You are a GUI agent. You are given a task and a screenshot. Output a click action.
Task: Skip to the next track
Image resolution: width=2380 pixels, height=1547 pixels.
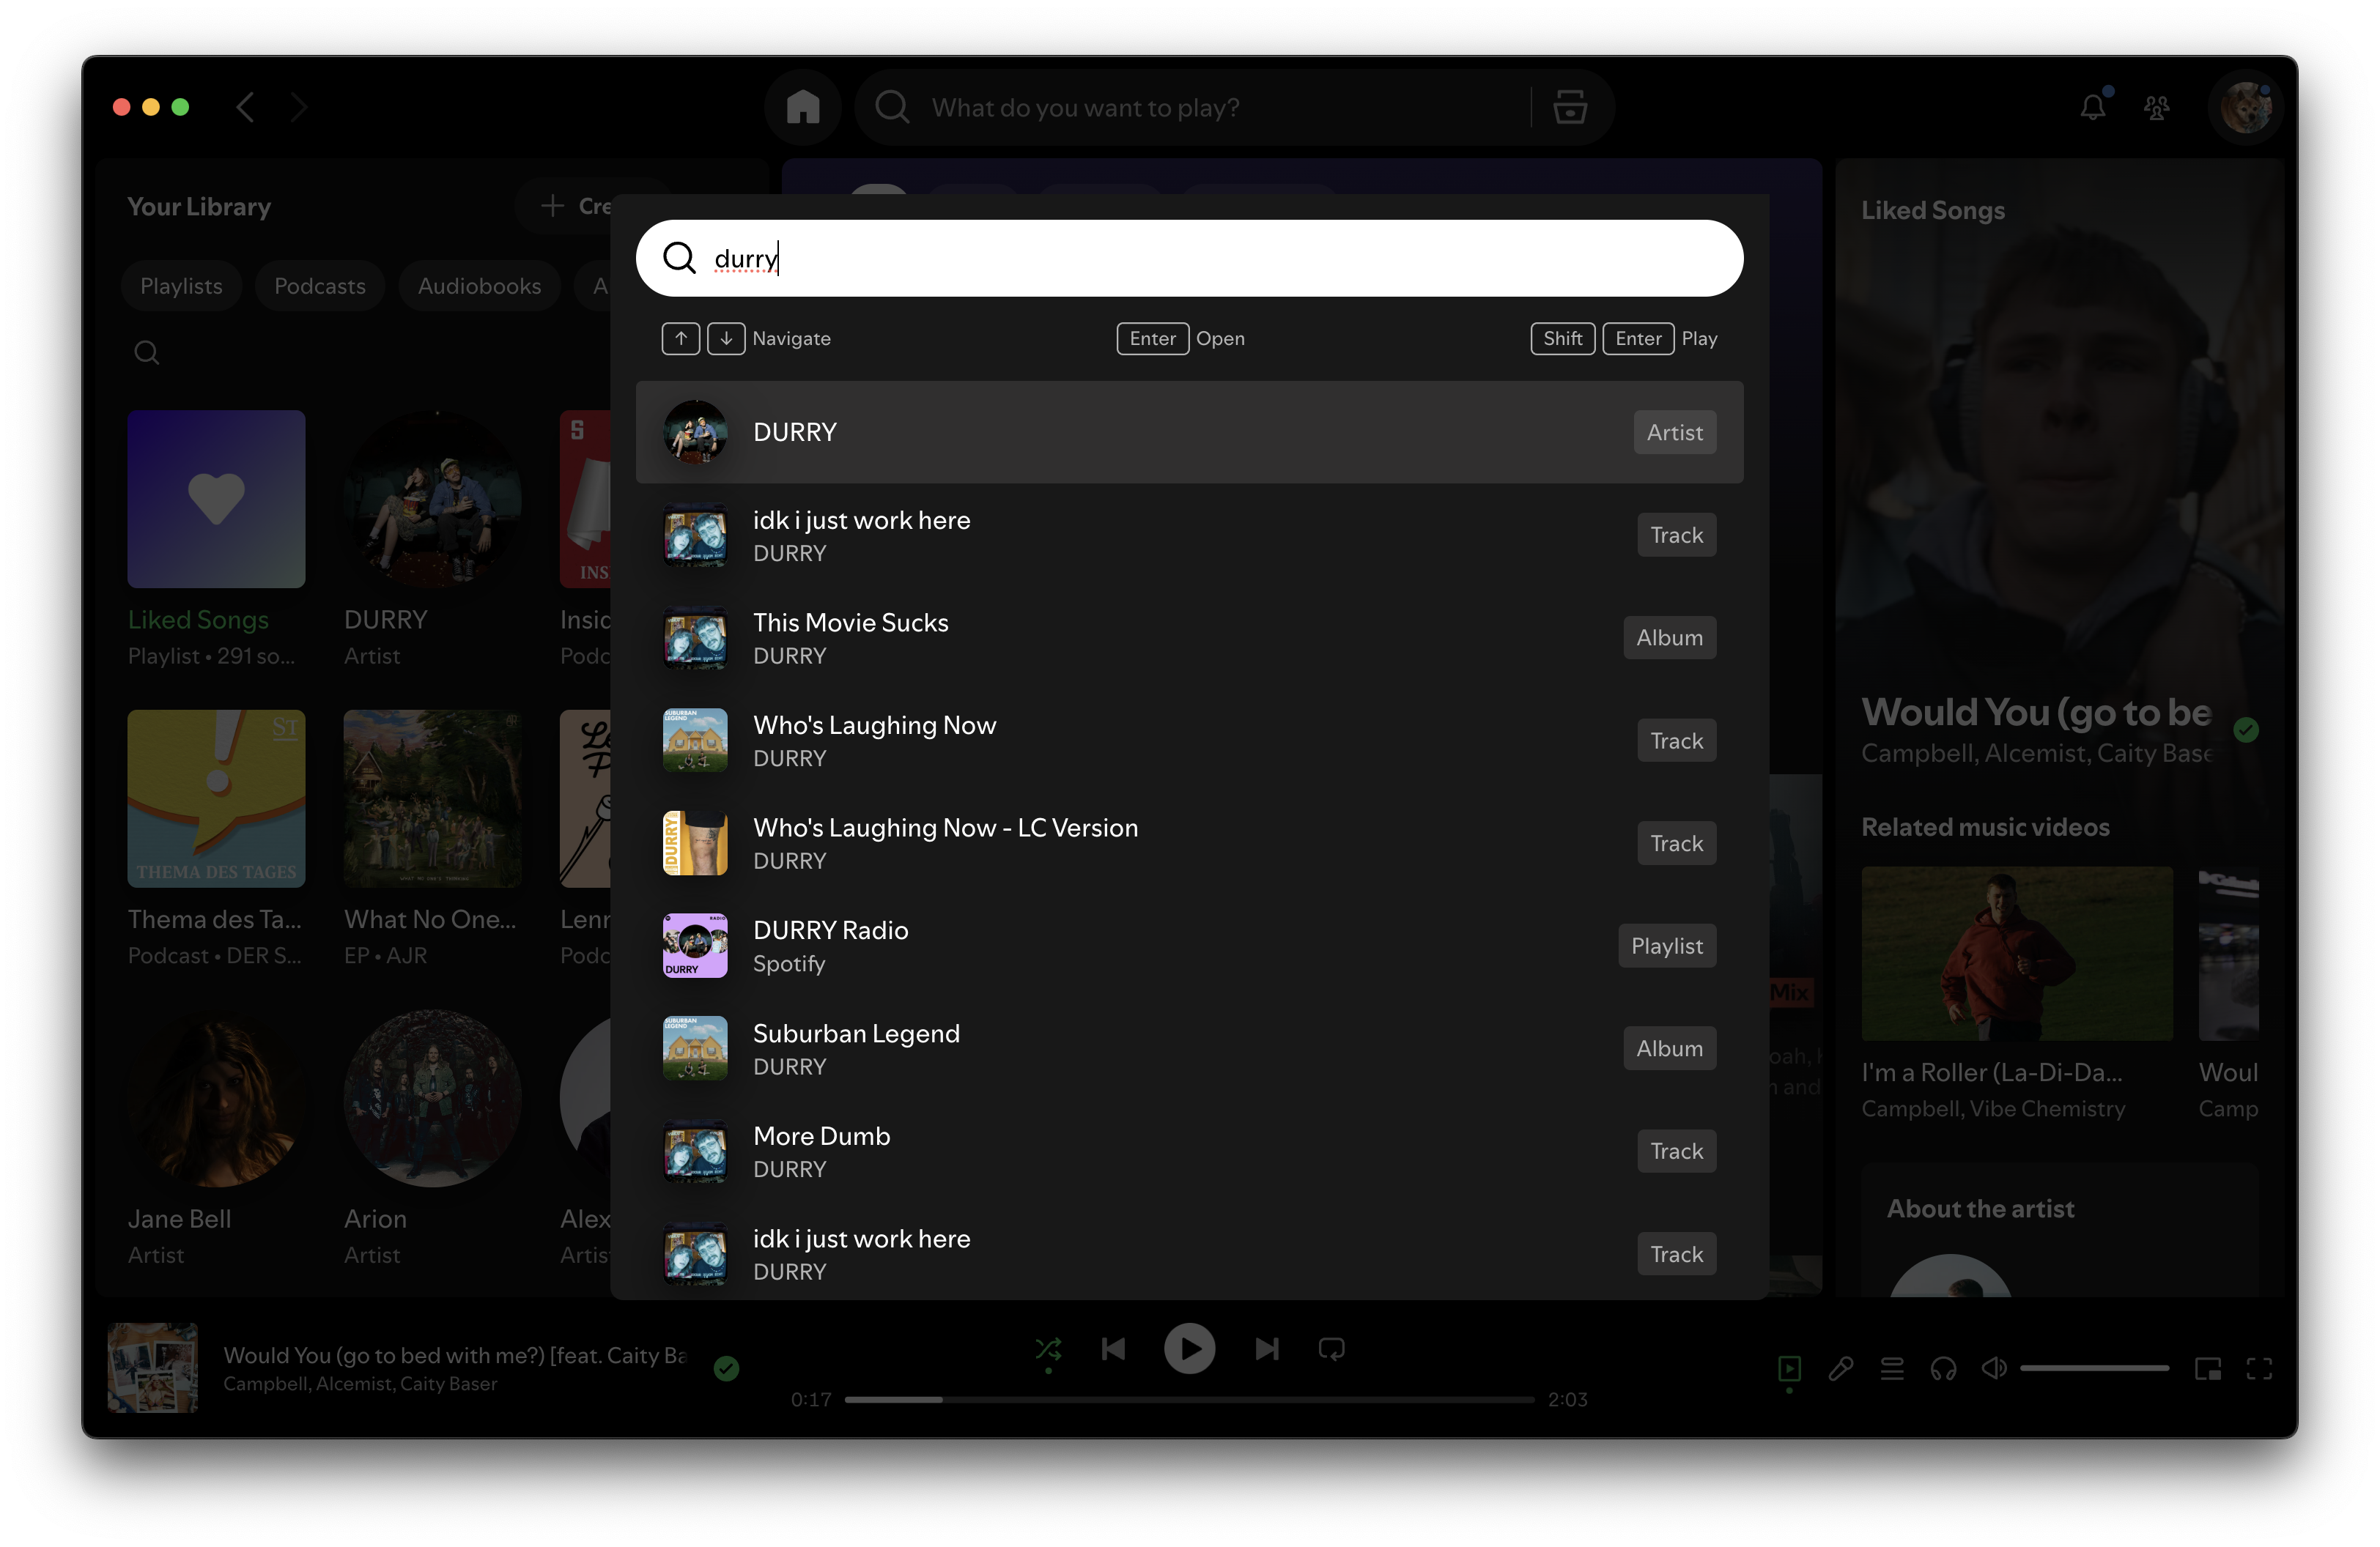pyautogui.click(x=1266, y=1349)
